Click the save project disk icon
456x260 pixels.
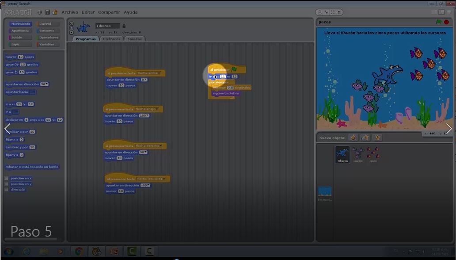(x=47, y=12)
